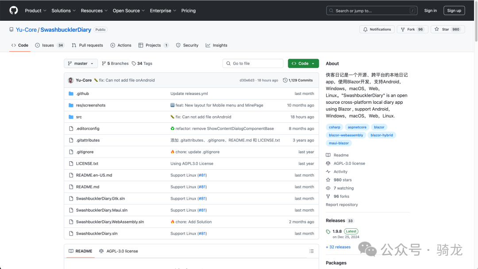Click the fork icon in Fork button
Image resolution: width=478 pixels, height=269 pixels.
click(x=403, y=29)
